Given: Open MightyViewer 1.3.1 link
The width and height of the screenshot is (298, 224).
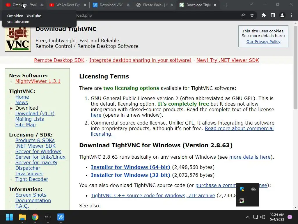Looking at the screenshot, I should tap(38, 81).
